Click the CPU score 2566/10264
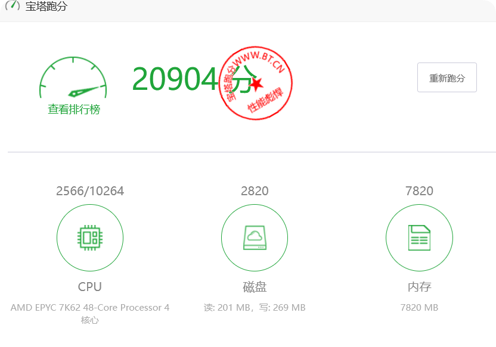Screen dimensions: 496x347 click(x=90, y=191)
